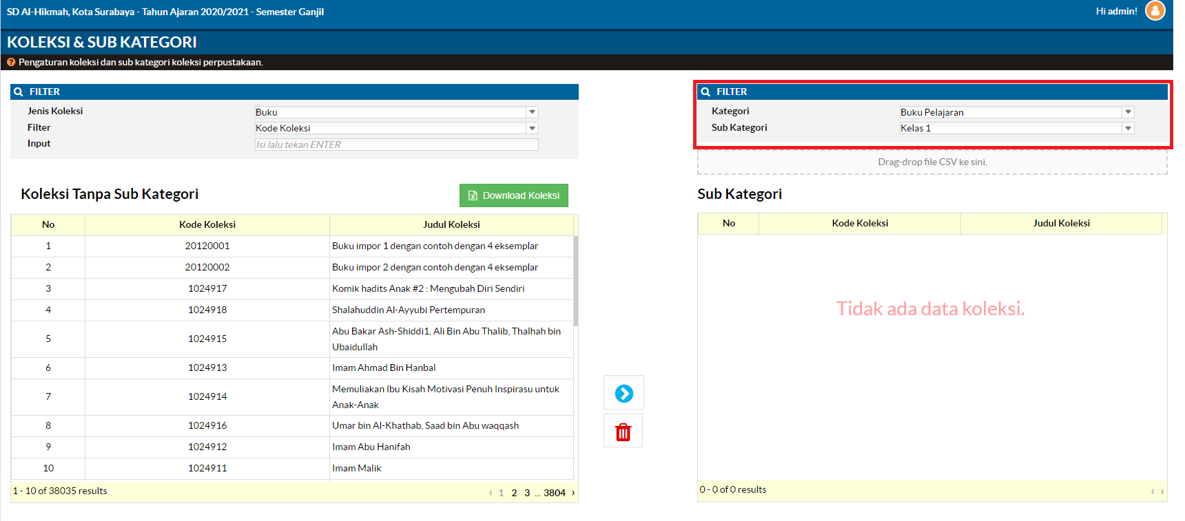Select the row with code 1024915

coord(292,339)
